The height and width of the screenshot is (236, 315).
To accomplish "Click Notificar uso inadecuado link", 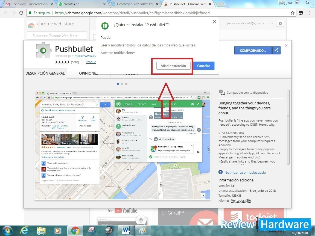I will [245, 172].
